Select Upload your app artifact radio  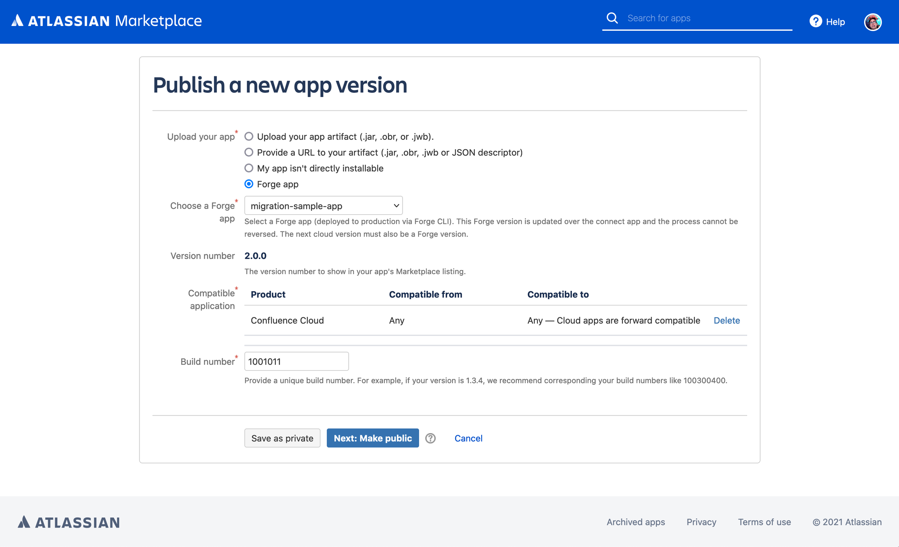249,136
